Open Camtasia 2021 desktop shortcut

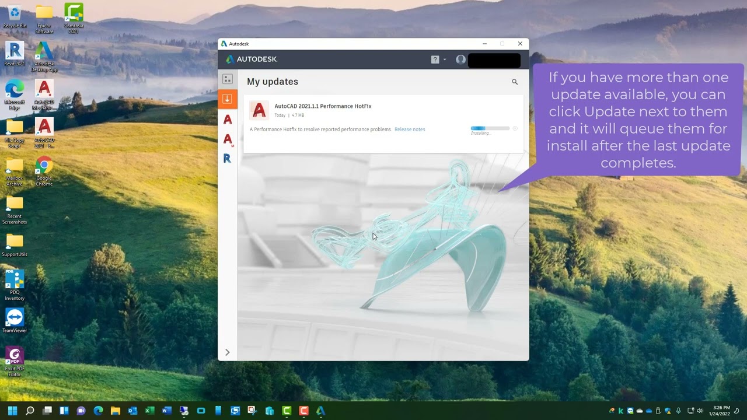tap(74, 19)
